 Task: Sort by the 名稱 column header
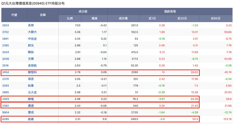point(43,15)
